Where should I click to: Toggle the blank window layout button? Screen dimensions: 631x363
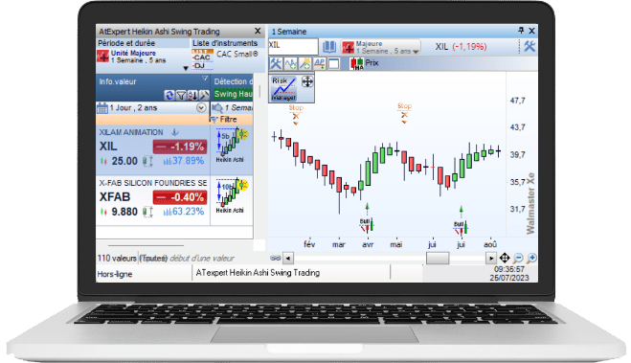pyautogui.click(x=333, y=63)
